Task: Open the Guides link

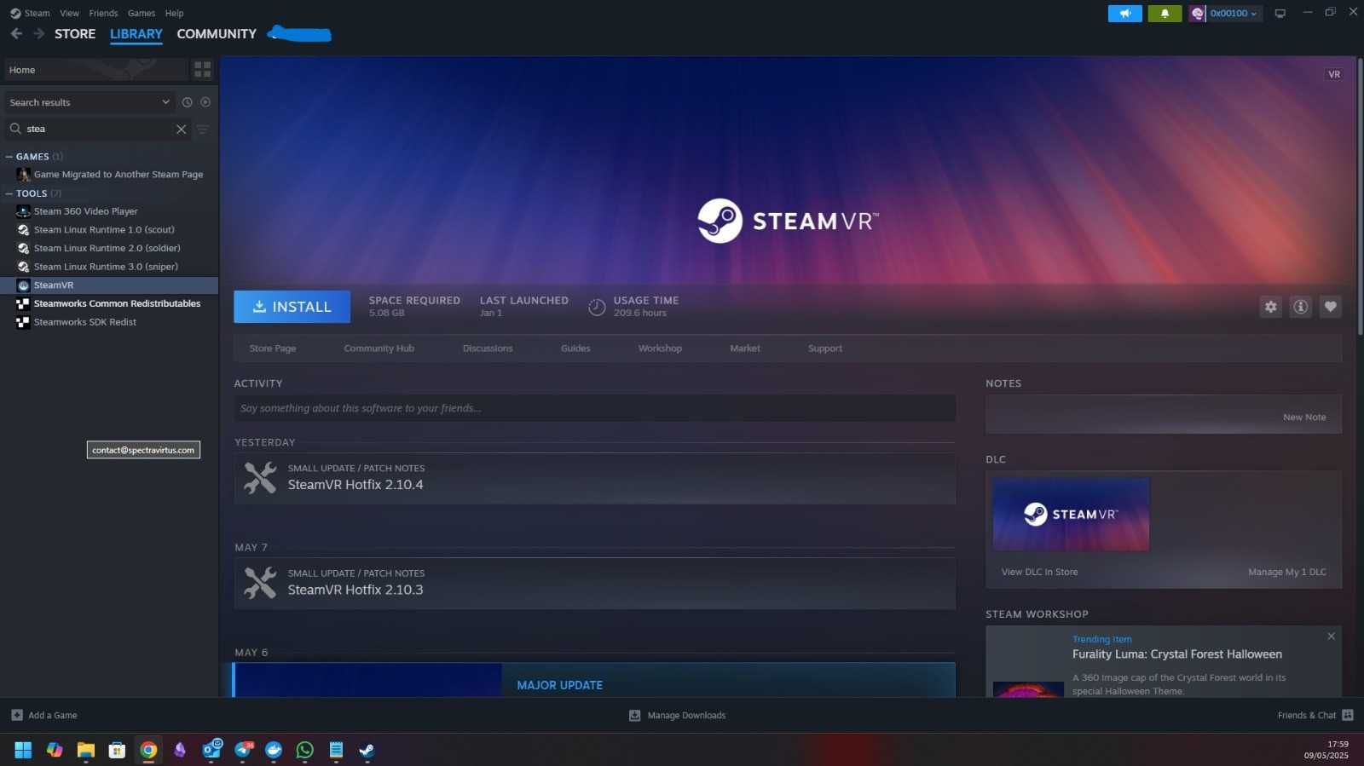Action: point(575,348)
